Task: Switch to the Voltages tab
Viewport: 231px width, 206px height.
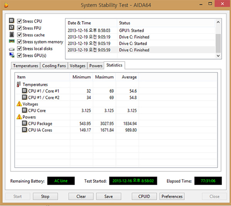Action: point(77,66)
